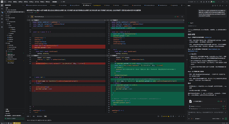Open the Explorer view in activity bar
Image resolution: width=229 pixels, height=124 pixels.
2,5
